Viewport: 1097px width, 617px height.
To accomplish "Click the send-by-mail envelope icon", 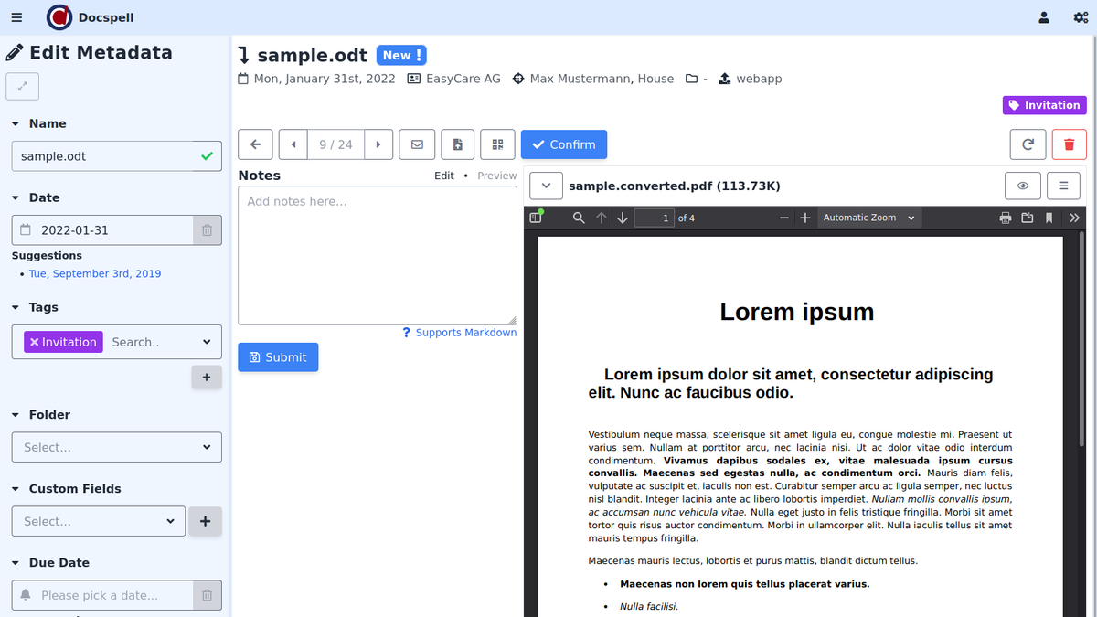I will [417, 144].
